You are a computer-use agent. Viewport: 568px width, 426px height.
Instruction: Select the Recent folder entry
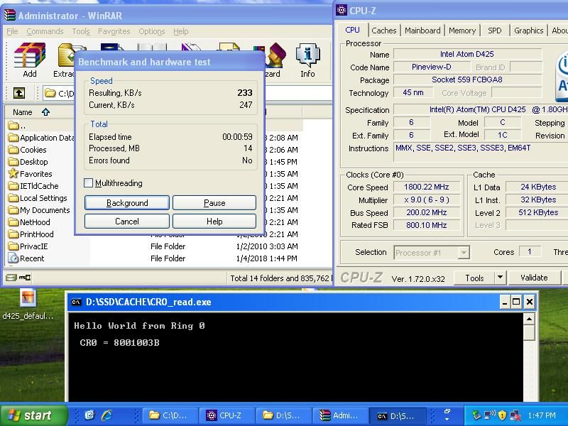[26, 258]
